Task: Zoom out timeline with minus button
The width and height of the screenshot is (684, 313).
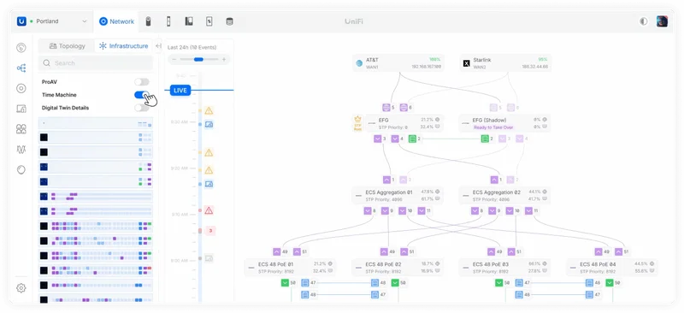Action: pyautogui.click(x=174, y=59)
